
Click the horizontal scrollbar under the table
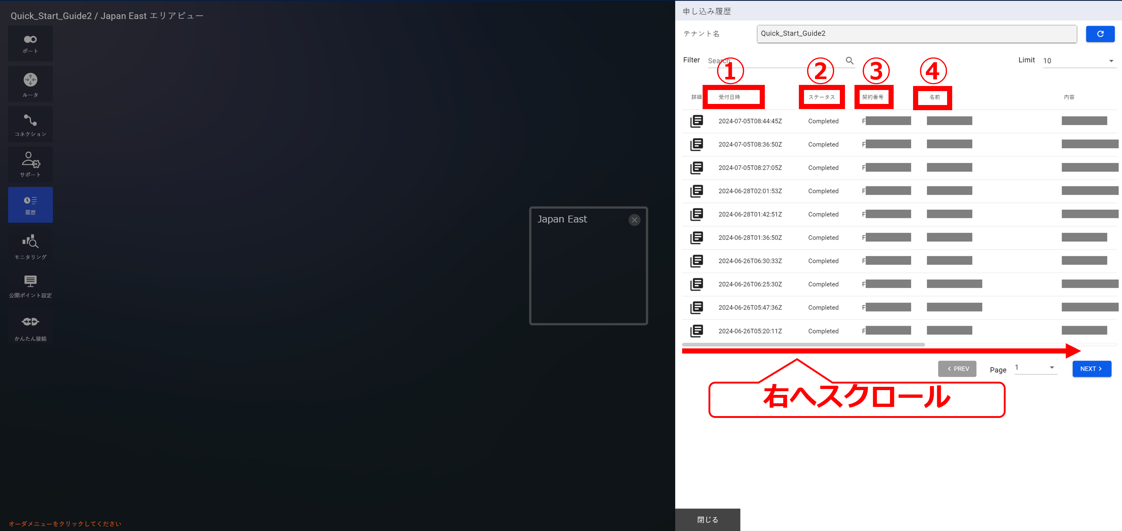(803, 345)
